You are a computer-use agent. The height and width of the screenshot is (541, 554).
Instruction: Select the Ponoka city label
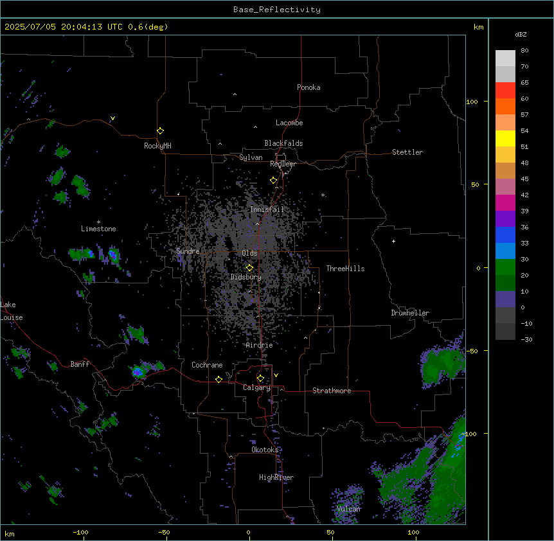(308, 87)
